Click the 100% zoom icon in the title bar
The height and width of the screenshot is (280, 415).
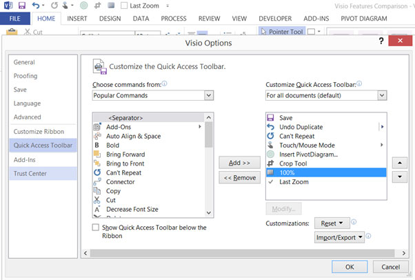pos(111,6)
